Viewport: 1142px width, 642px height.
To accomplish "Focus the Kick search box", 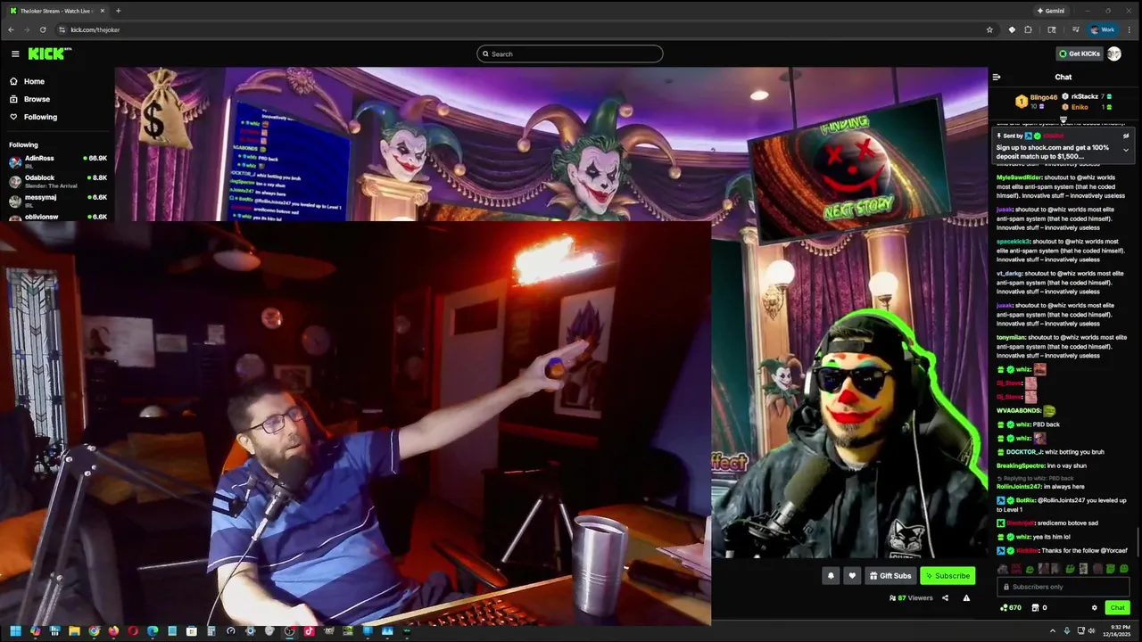I will click(x=570, y=53).
